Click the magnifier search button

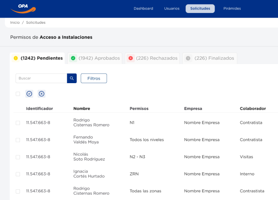(72, 78)
